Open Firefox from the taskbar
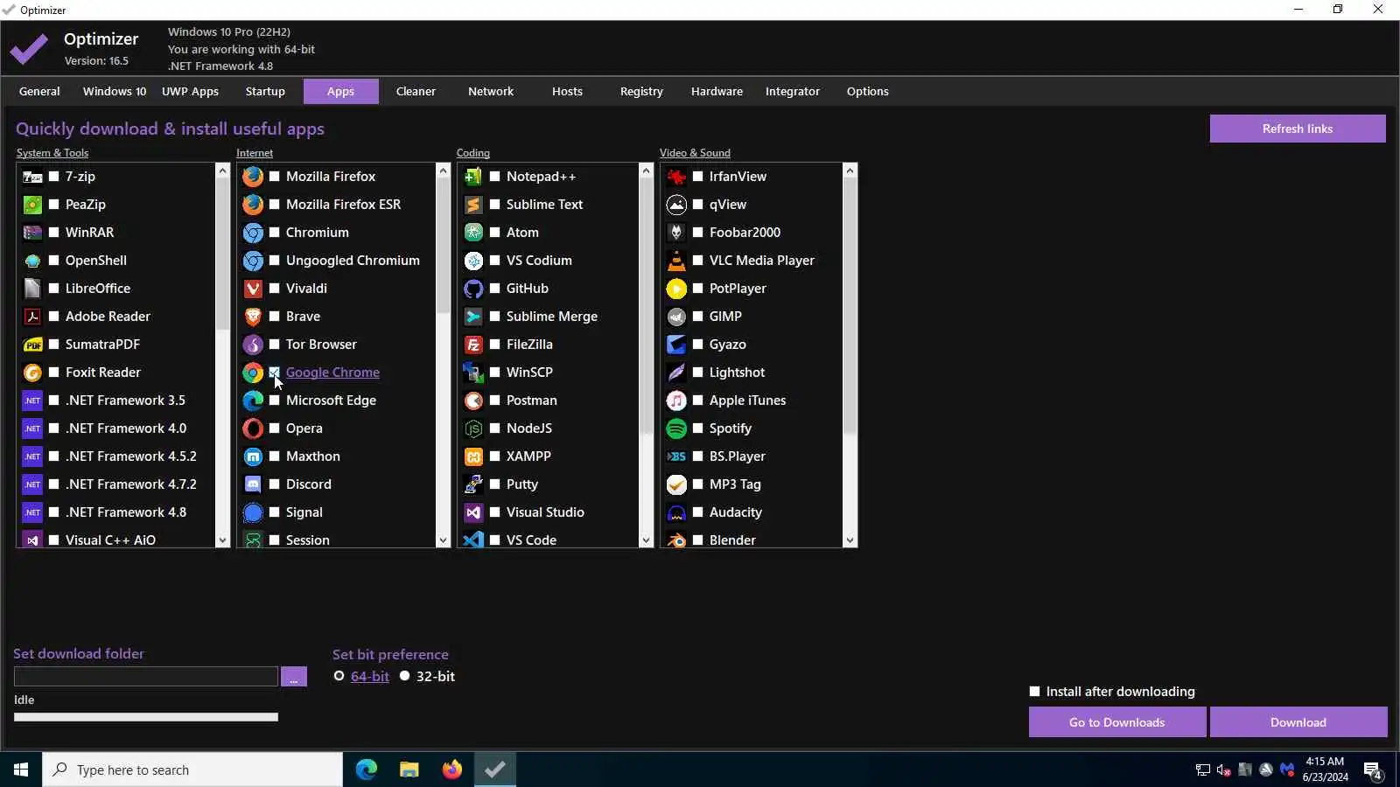1400x787 pixels. click(451, 770)
